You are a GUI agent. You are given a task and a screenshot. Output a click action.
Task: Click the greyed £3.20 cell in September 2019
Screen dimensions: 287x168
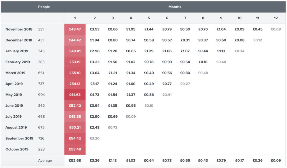[x=94, y=138]
